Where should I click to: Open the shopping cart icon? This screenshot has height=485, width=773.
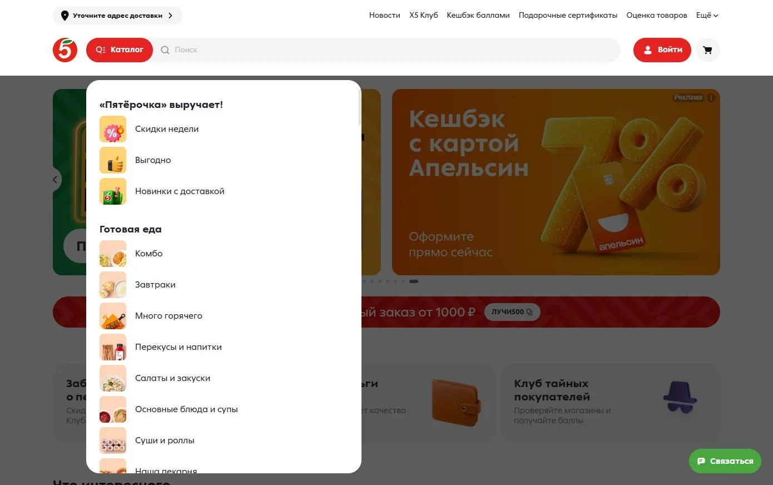[x=707, y=50]
